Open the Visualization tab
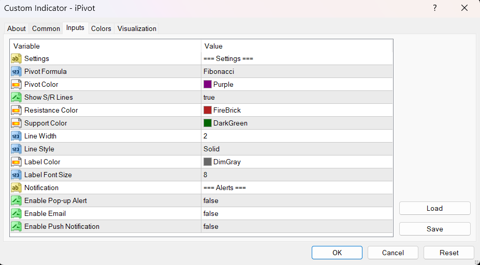 point(137,29)
